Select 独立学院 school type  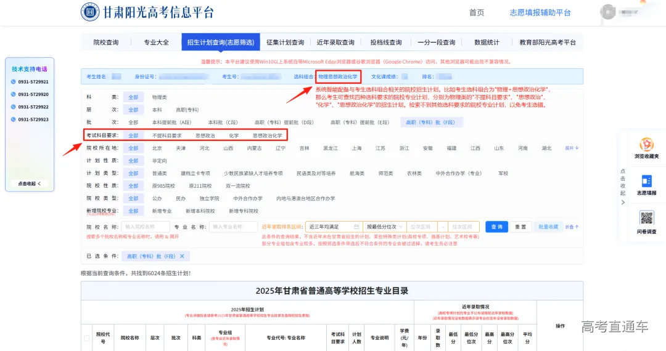(209, 198)
